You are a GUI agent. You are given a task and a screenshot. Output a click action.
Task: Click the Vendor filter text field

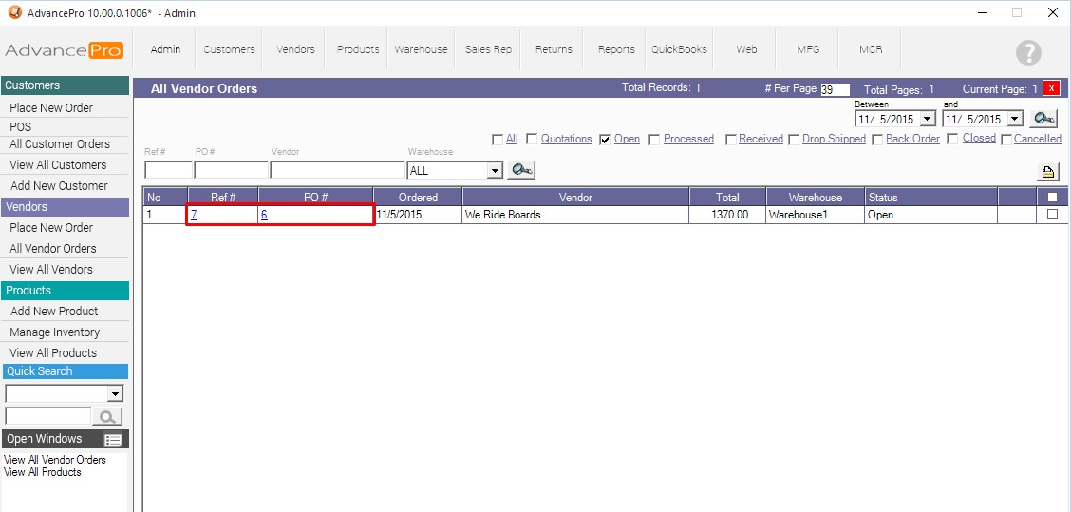click(x=338, y=171)
